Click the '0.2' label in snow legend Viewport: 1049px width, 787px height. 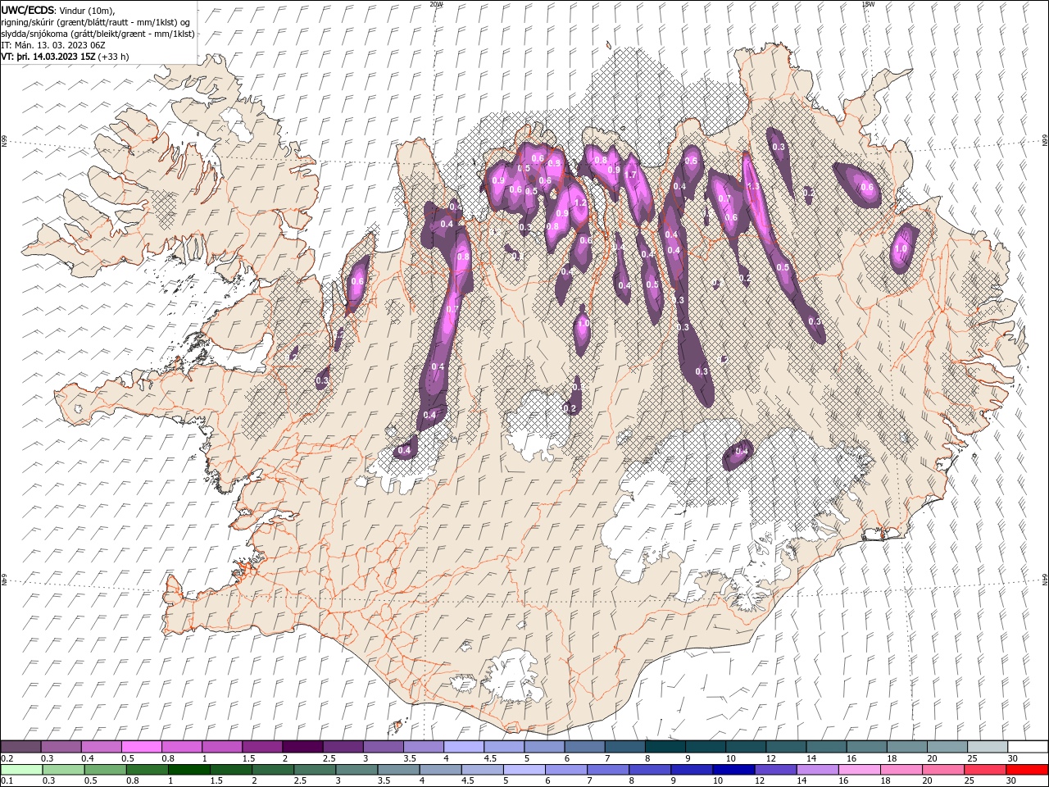click(x=7, y=758)
